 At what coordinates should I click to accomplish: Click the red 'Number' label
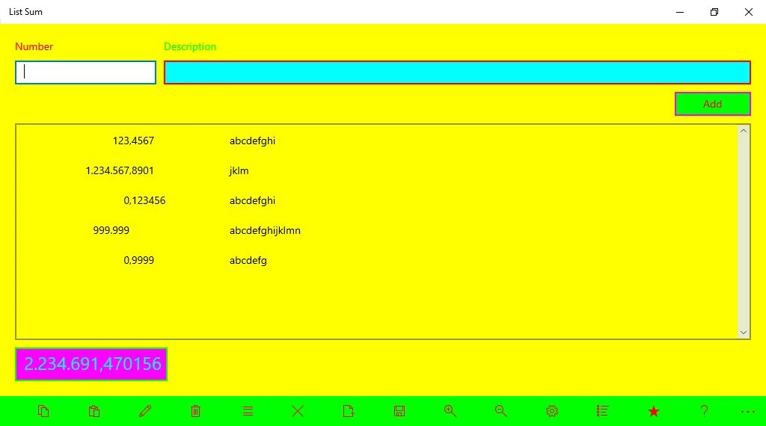[34, 46]
